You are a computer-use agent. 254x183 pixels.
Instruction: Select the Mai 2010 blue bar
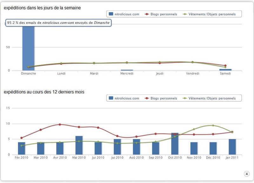(x=79, y=145)
